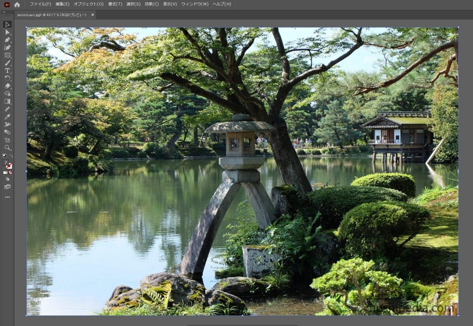Open the ウィンドウ(W) menu
The height and width of the screenshot is (326, 473).
[x=195, y=4]
